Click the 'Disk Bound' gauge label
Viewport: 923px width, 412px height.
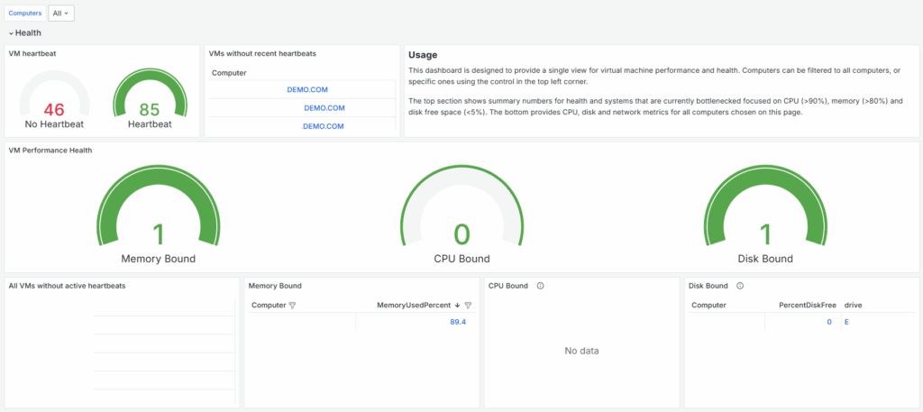coord(765,259)
